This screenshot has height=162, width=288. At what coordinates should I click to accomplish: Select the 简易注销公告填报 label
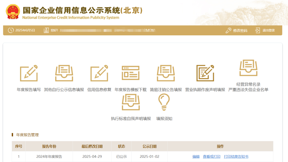coord(166,90)
